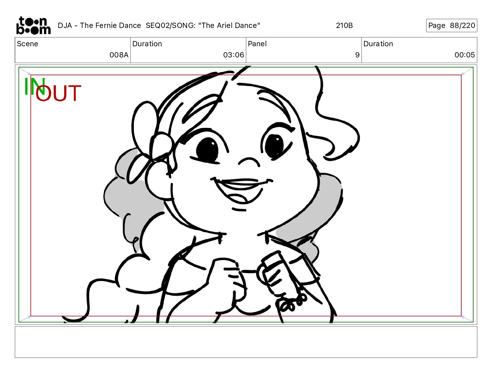Click the storyboard panel drawing of the girl
Screen dimensions: 492x380
pos(246,195)
